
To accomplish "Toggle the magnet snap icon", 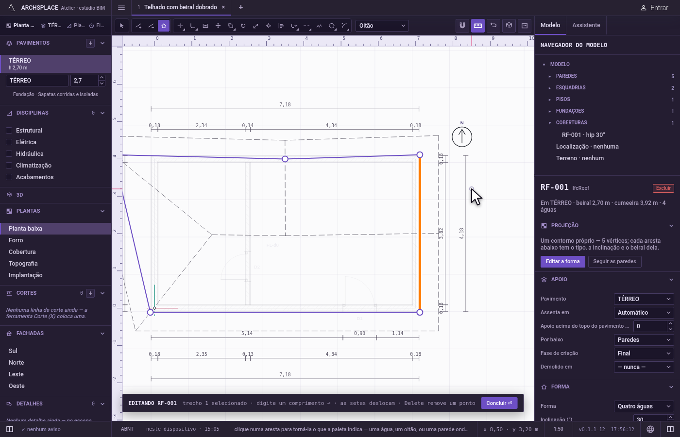I will 462,26.
